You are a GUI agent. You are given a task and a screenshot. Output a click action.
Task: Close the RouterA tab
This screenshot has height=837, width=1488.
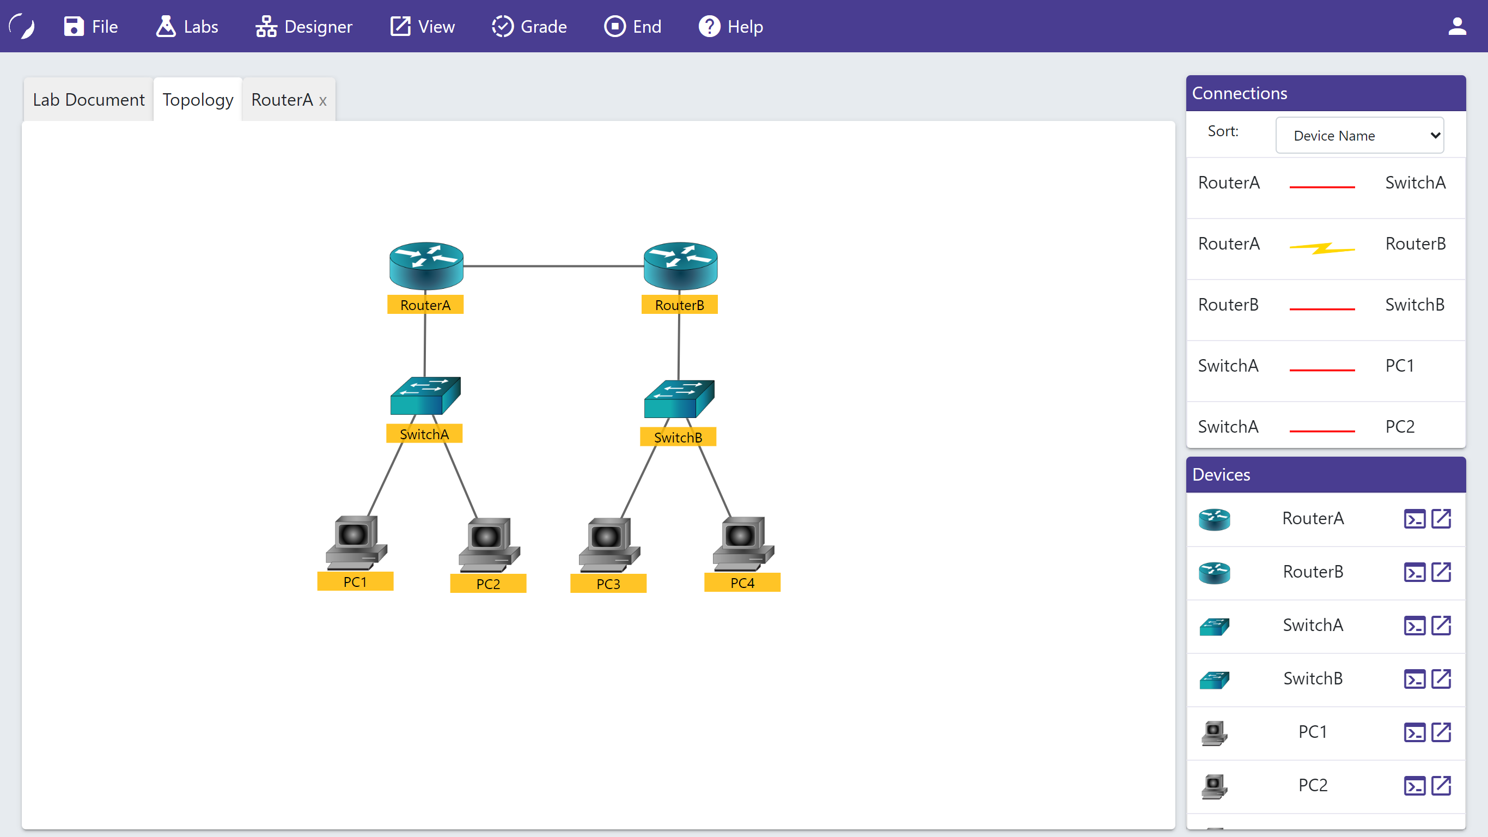[x=322, y=101]
